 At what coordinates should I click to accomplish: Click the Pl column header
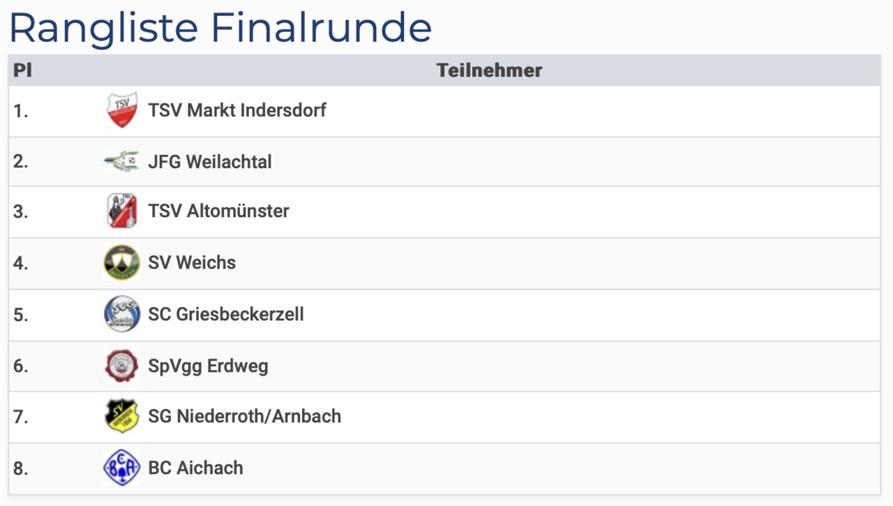(x=22, y=70)
